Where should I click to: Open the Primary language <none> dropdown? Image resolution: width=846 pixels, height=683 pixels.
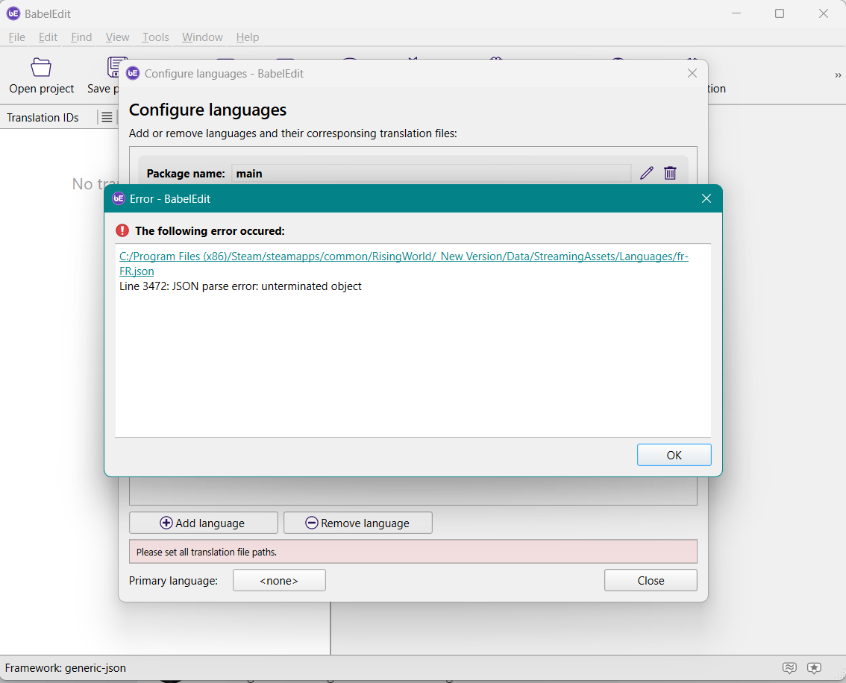(x=279, y=580)
